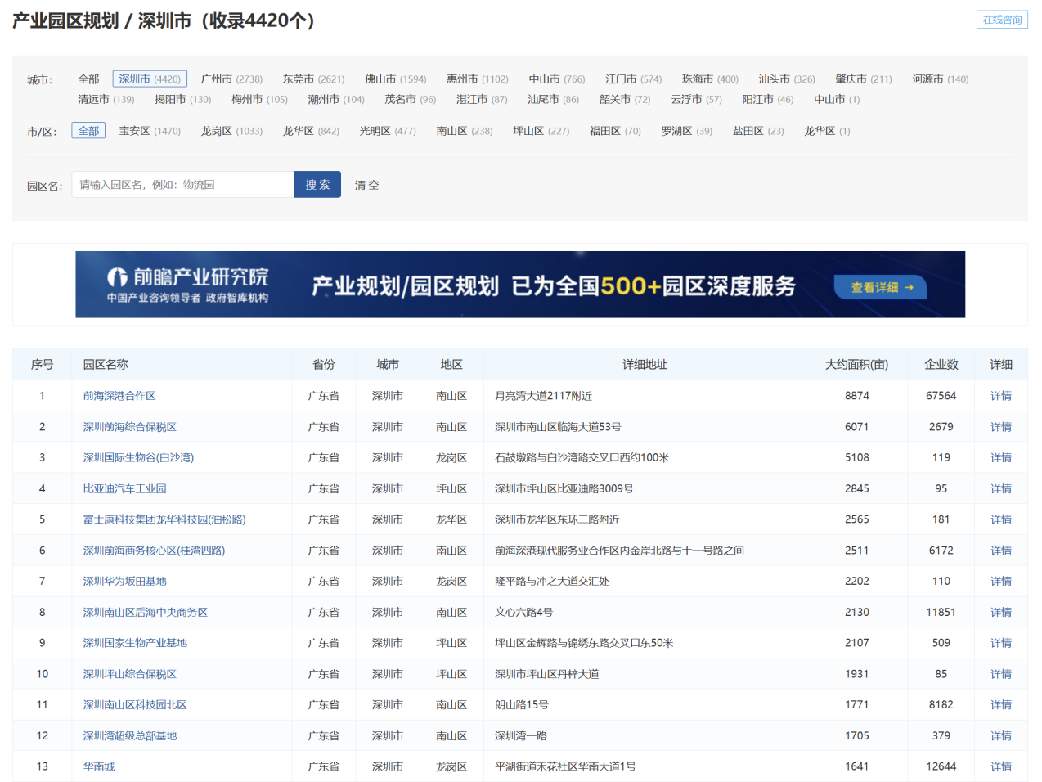Image resolution: width=1042 pixels, height=782 pixels.
Task: Choose 惠州市 (1102) city
Action: click(477, 79)
